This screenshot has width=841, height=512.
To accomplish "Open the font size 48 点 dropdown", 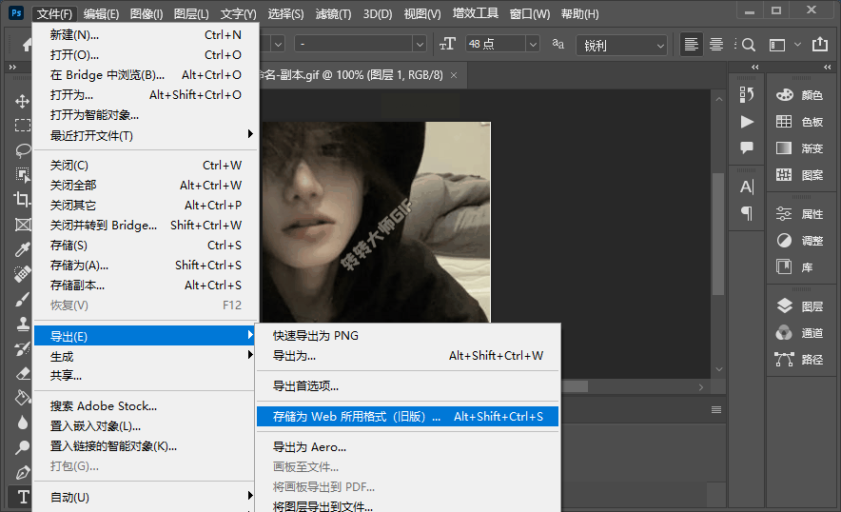I will [x=532, y=44].
